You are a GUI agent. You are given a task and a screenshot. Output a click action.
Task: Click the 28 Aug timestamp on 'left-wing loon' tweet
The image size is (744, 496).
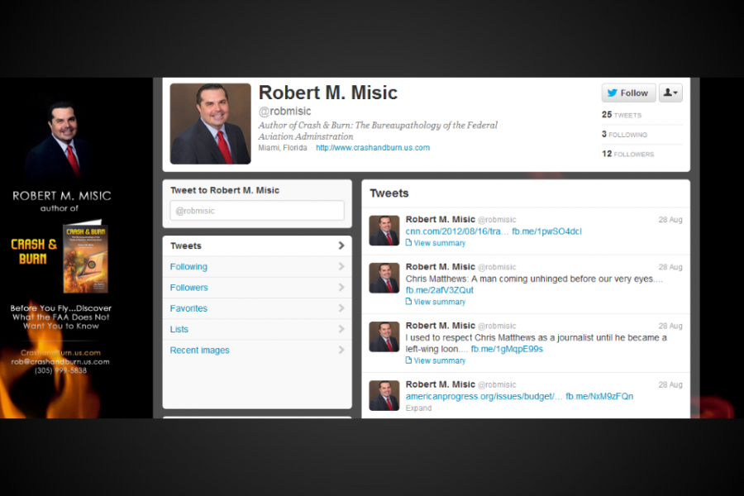point(670,326)
